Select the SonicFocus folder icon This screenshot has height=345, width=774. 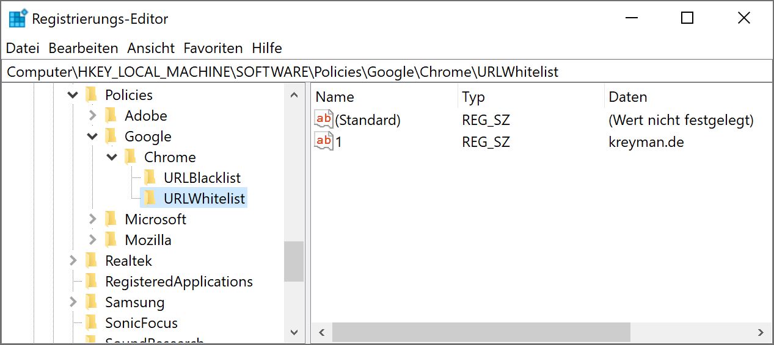tap(92, 322)
